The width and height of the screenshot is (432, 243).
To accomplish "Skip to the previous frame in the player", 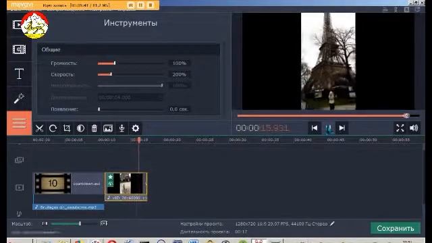I will (315, 128).
